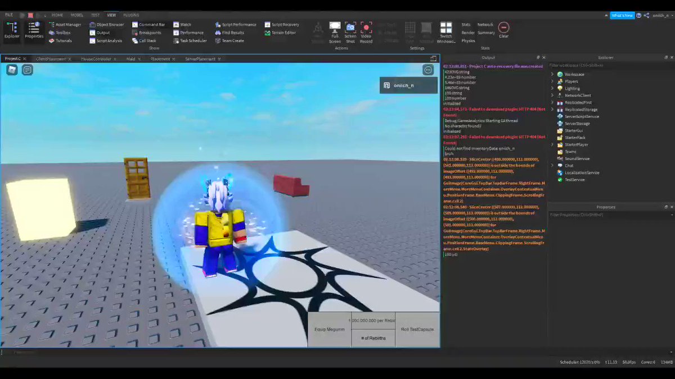This screenshot has width=675, height=379.
Task: Open the Watch window
Action: point(182,25)
